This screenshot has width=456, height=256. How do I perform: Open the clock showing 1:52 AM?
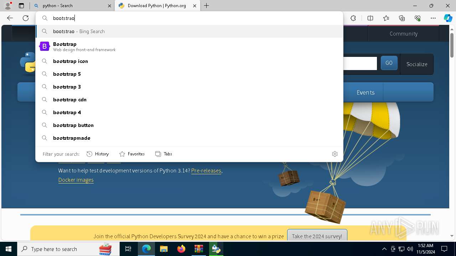pyautogui.click(x=425, y=249)
